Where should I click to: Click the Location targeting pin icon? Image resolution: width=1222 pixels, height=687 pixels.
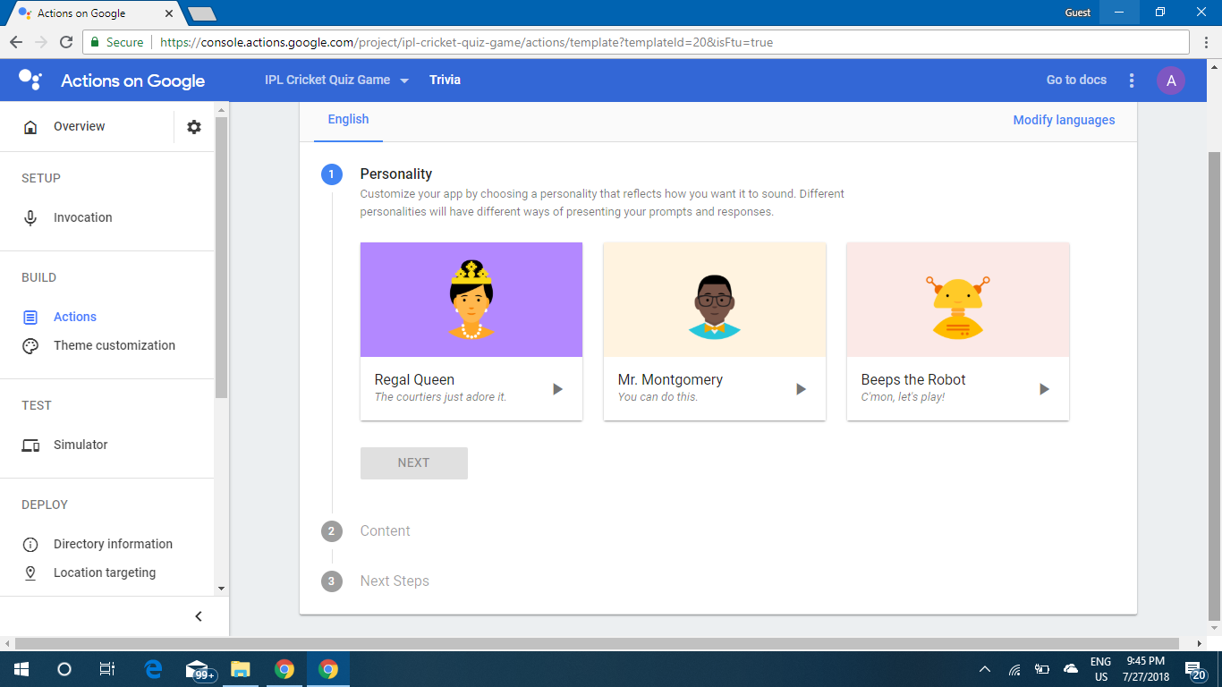(x=30, y=573)
